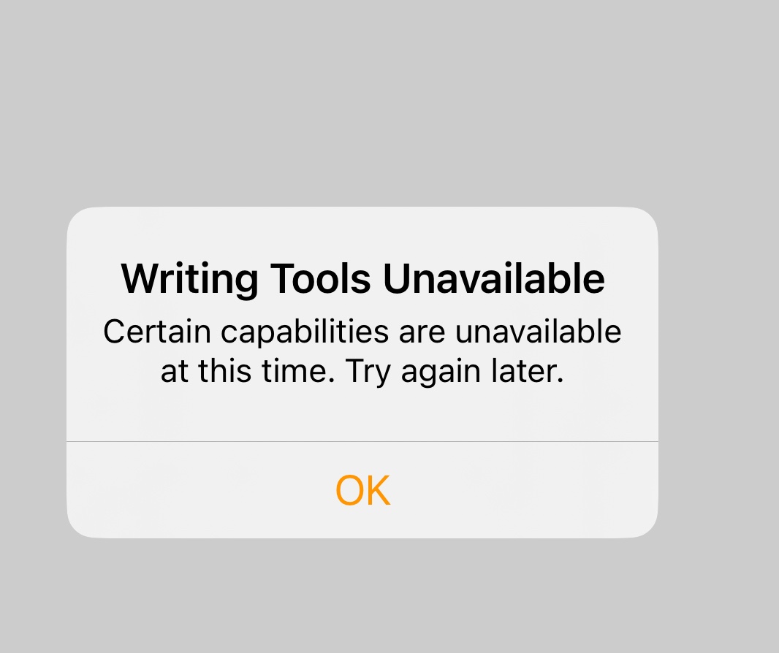779x653 pixels.
Task: Click the dimmed gray background above the alert
Action: pos(362,99)
